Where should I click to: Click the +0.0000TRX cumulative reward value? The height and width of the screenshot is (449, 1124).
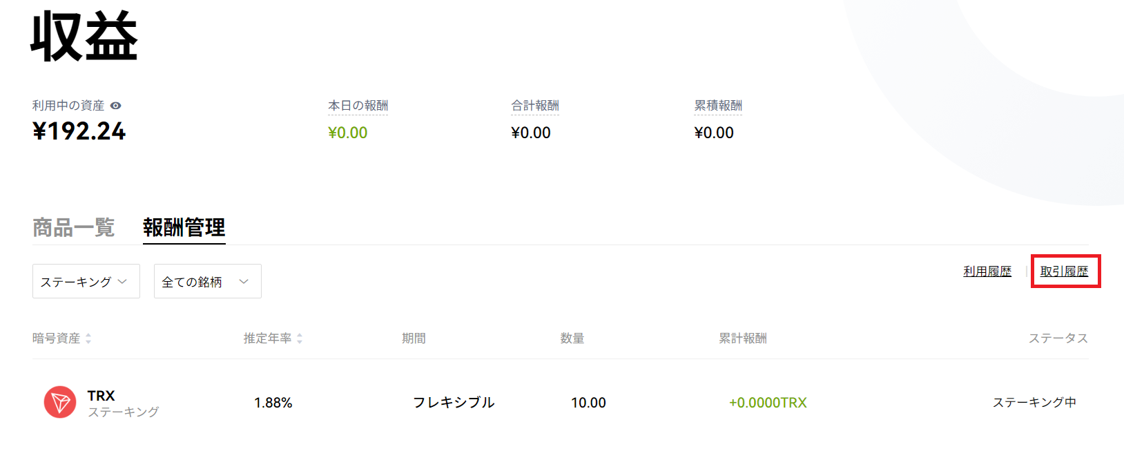pos(768,403)
